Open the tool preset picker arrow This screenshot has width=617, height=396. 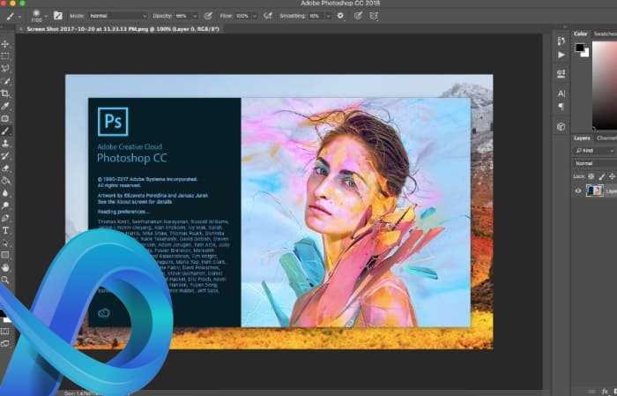[x=19, y=17]
